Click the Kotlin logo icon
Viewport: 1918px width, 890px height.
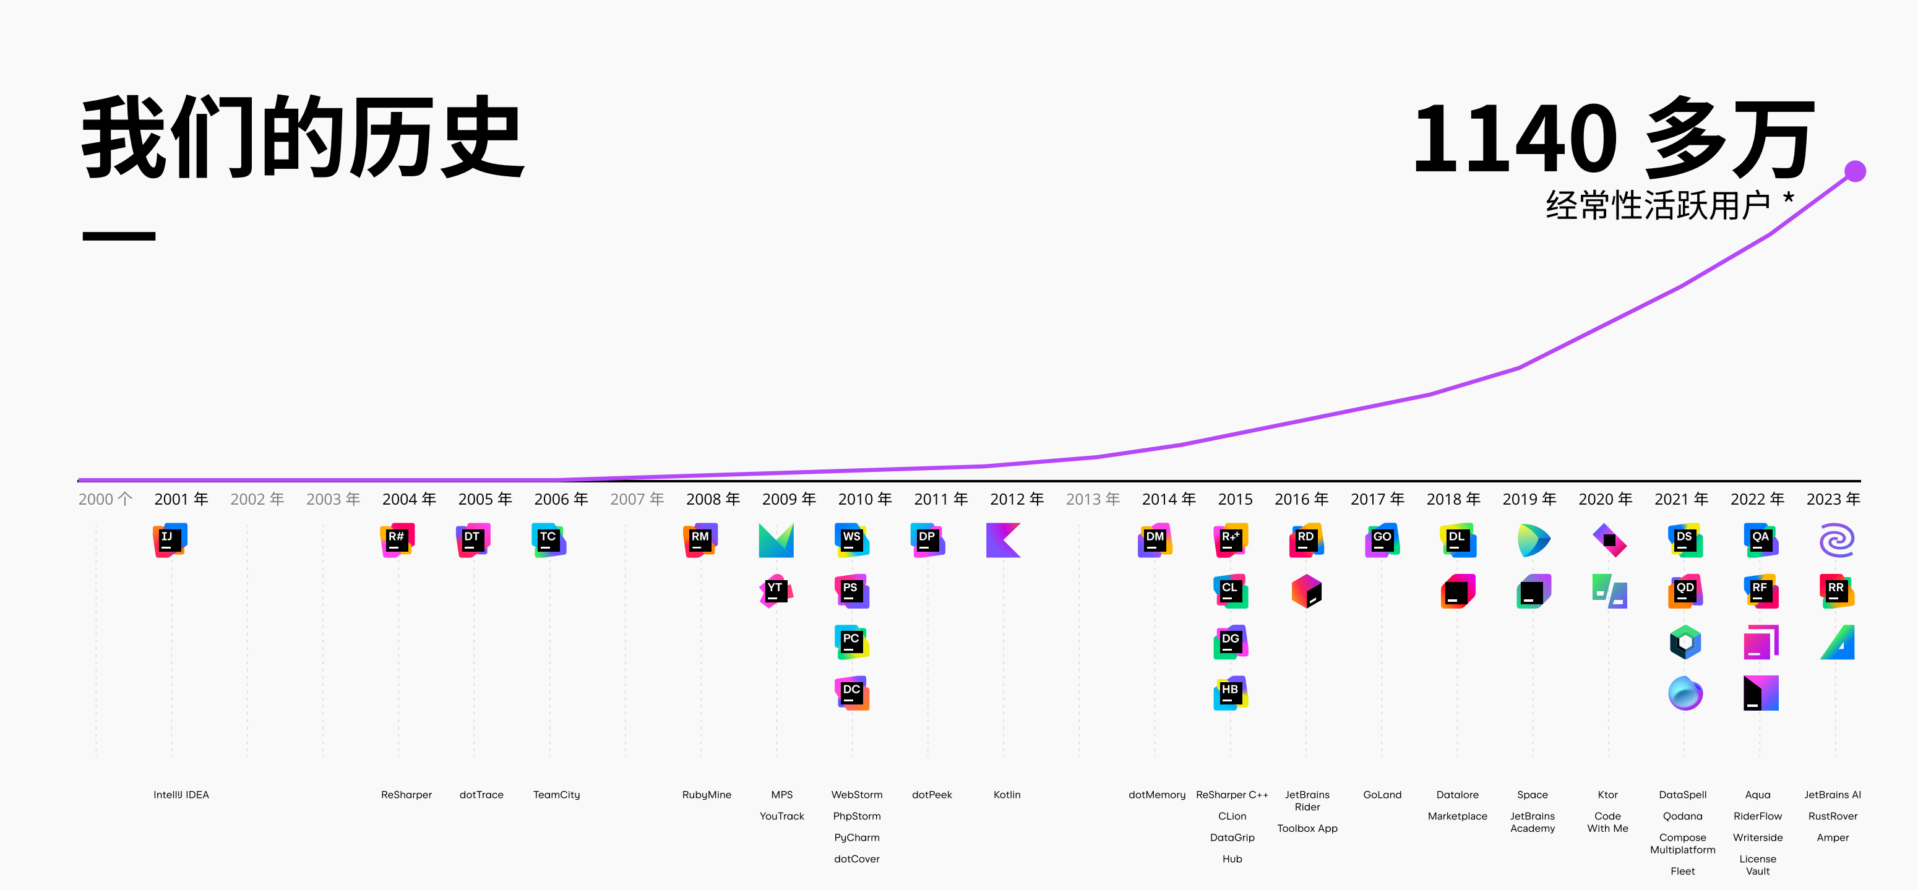(x=1003, y=541)
